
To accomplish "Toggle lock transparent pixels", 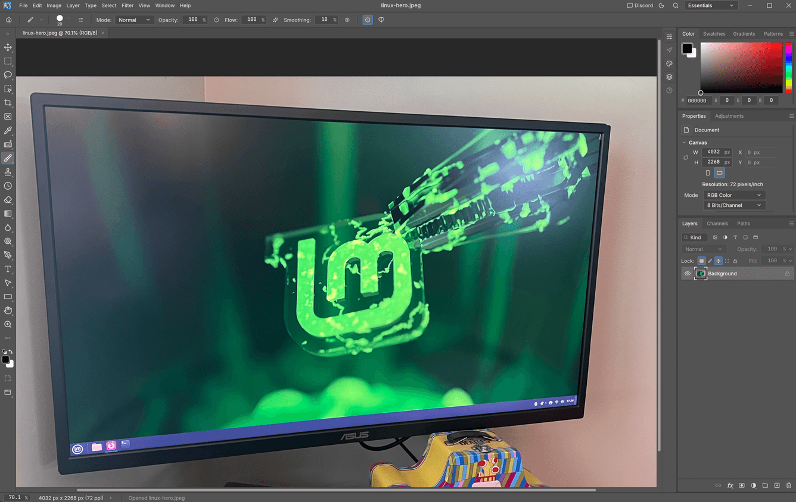I will coord(701,261).
